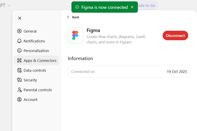Click the 19 Oct 2025 date
The height and width of the screenshot is (131, 197).
177,71
